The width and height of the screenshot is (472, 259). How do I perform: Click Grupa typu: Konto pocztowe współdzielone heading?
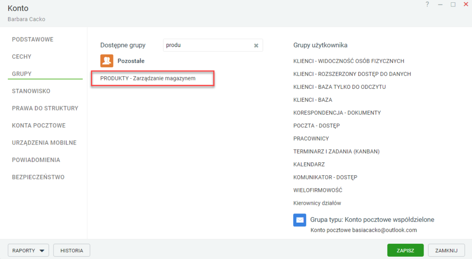372,219
